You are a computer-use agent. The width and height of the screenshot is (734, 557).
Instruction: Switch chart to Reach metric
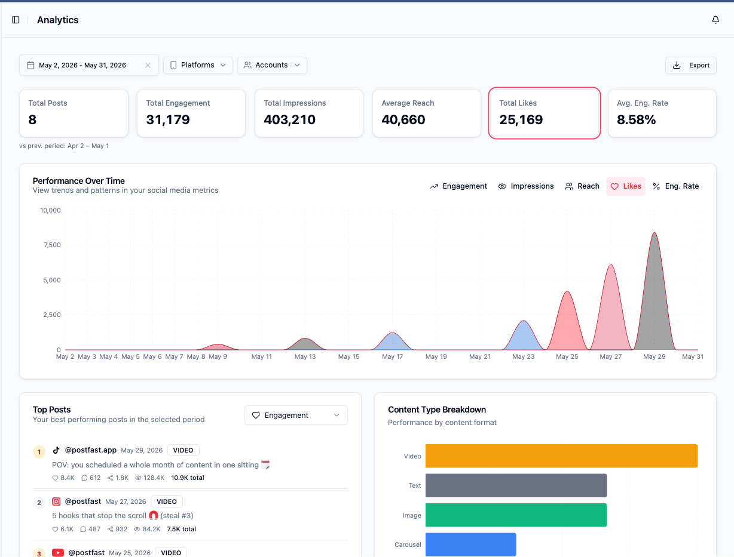(x=582, y=186)
